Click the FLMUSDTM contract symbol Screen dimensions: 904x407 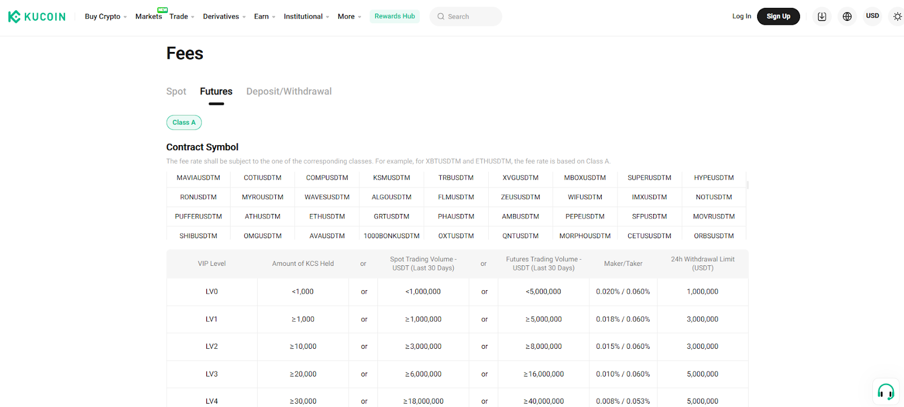pyautogui.click(x=456, y=197)
